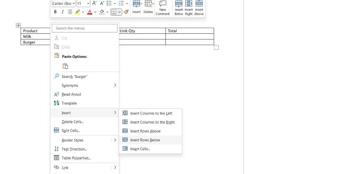Click the Insert Above icon
Viewport: 349px width, 174px height.
click(x=199, y=8)
